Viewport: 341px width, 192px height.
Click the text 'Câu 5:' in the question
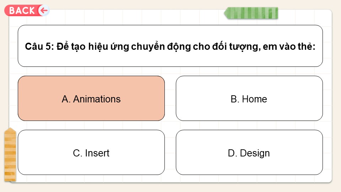(39, 46)
